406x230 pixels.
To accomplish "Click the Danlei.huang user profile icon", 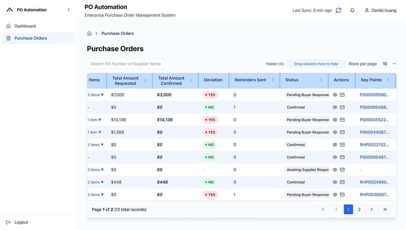I will 367,10.
